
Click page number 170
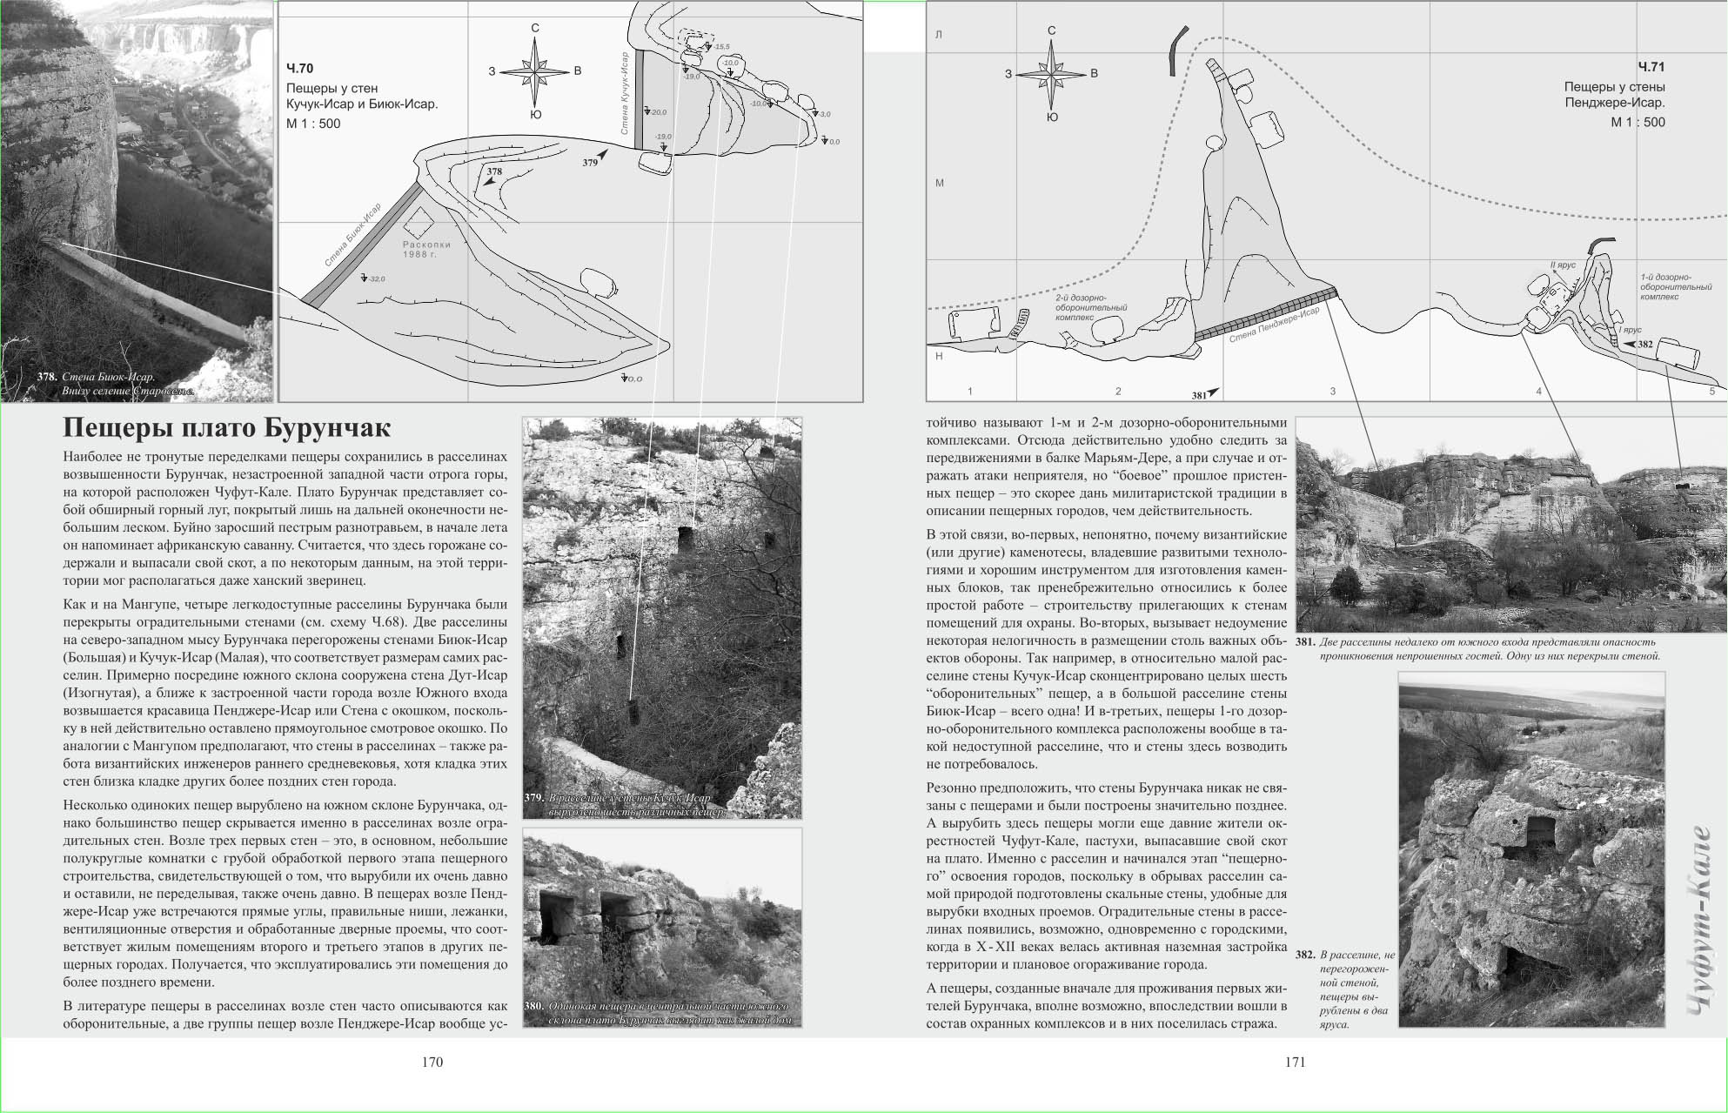click(x=432, y=1062)
